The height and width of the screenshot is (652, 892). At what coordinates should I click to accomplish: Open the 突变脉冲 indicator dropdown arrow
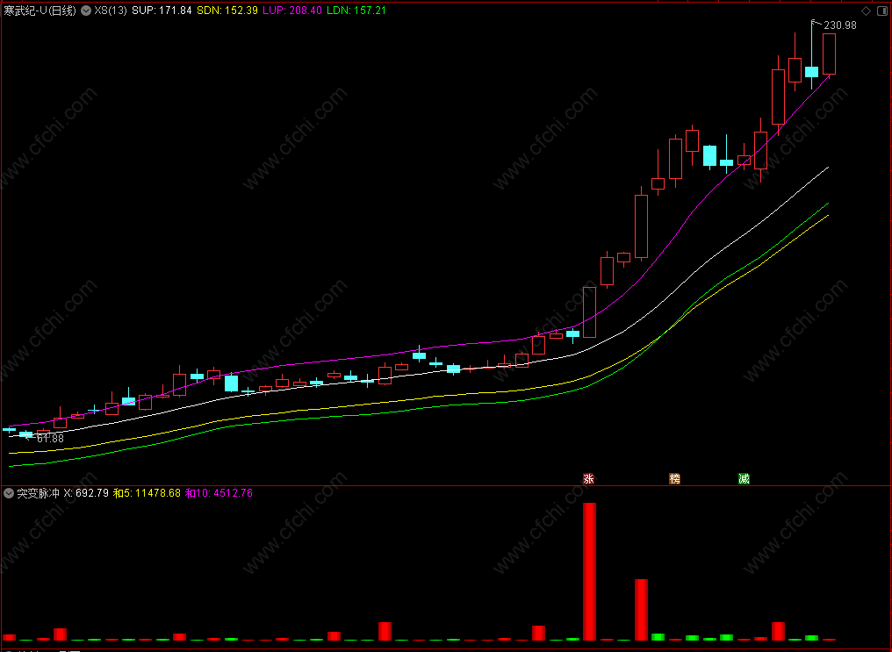(9, 493)
